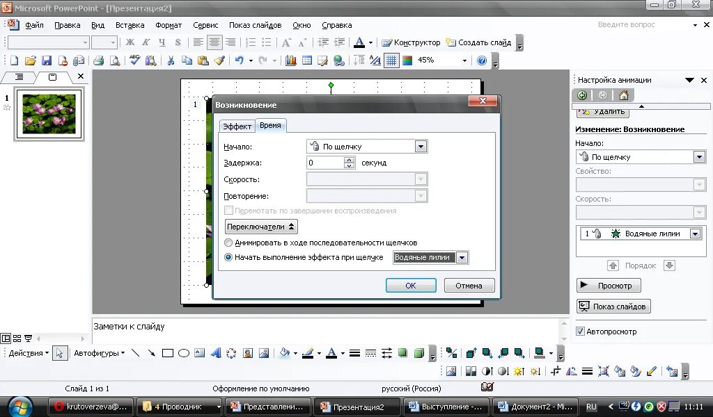Open the Действия dropdown menu
This screenshot has width=713, height=417.
point(29,353)
